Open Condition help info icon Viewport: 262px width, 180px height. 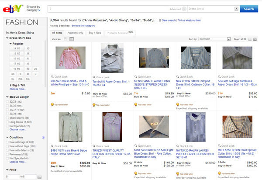click(43, 137)
